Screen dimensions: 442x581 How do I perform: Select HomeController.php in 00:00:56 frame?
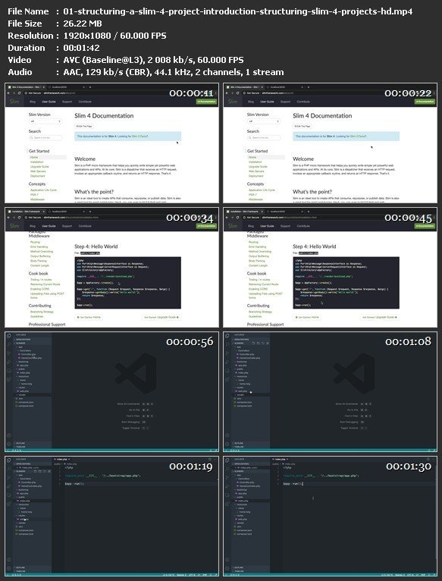[30, 358]
